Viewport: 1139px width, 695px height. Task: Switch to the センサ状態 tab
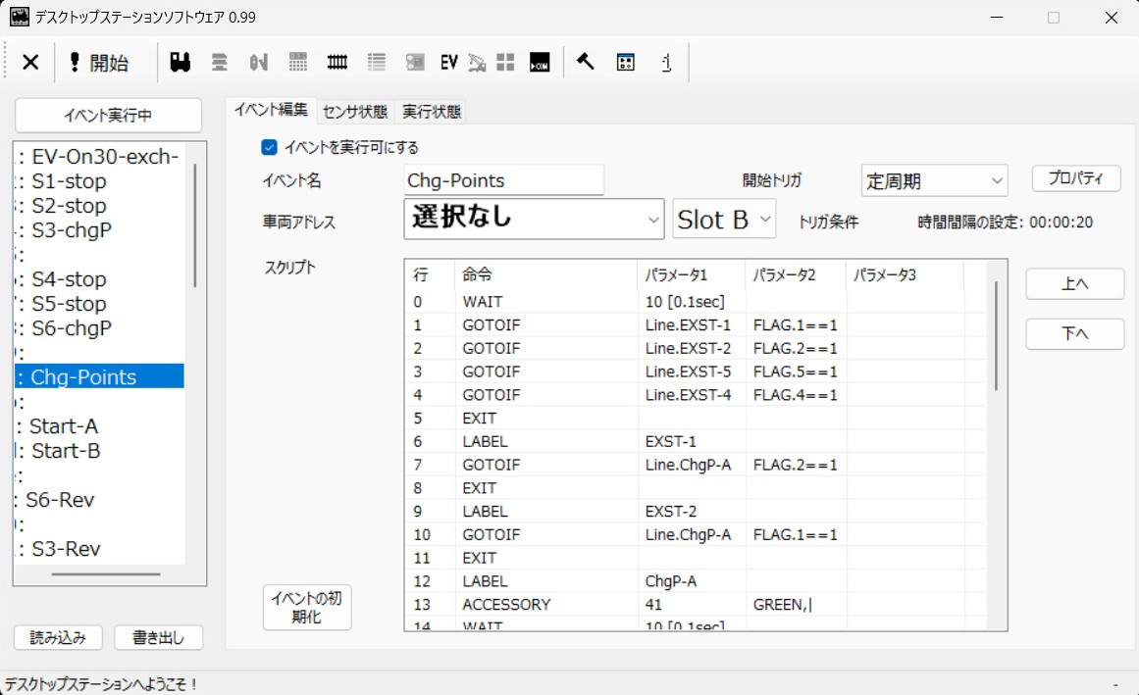point(354,112)
